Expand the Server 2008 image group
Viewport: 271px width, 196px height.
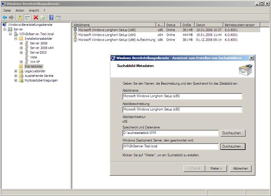(x=21, y=43)
